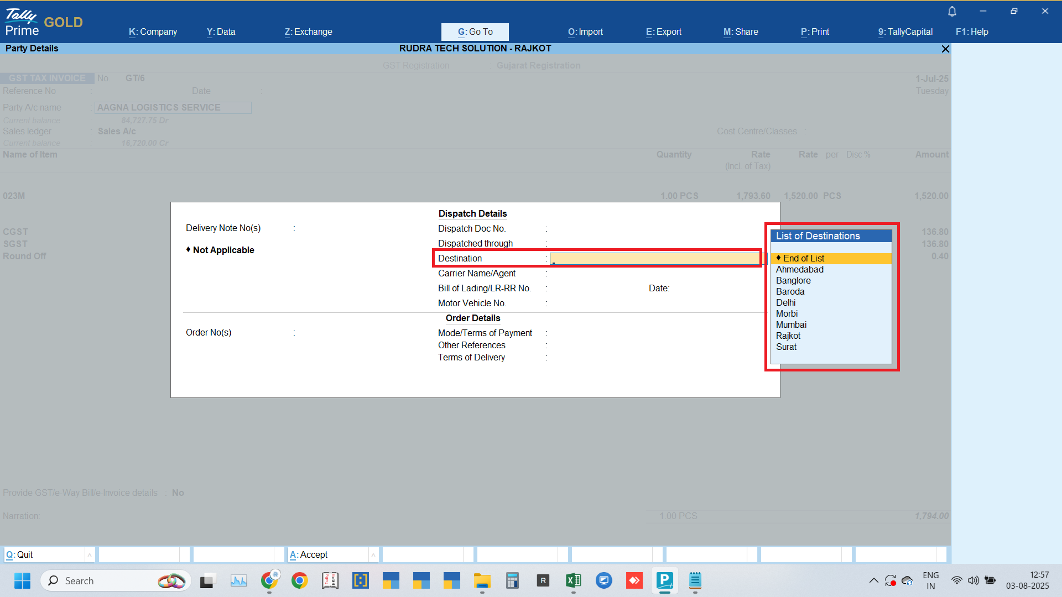The width and height of the screenshot is (1062, 597).
Task: Click the AnyDesk taskbar icon
Action: [x=634, y=580]
